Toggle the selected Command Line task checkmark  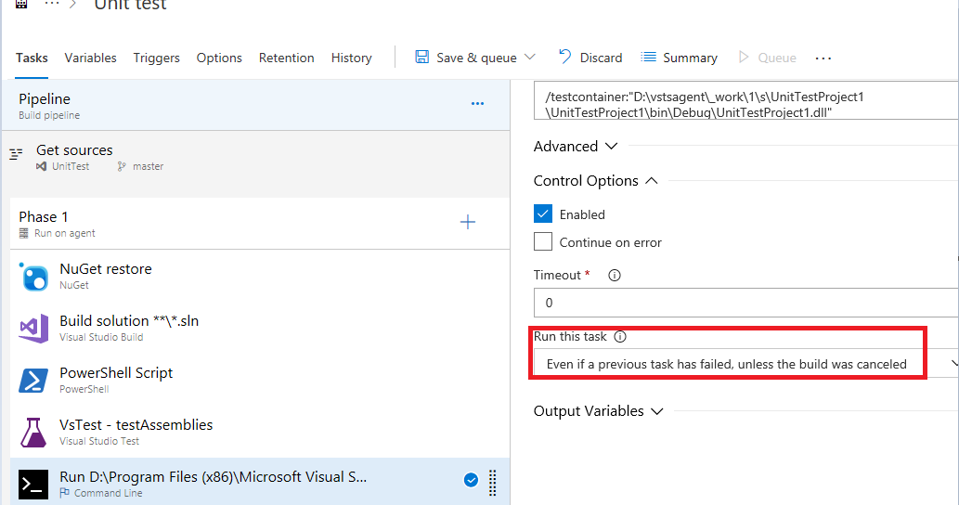click(471, 480)
